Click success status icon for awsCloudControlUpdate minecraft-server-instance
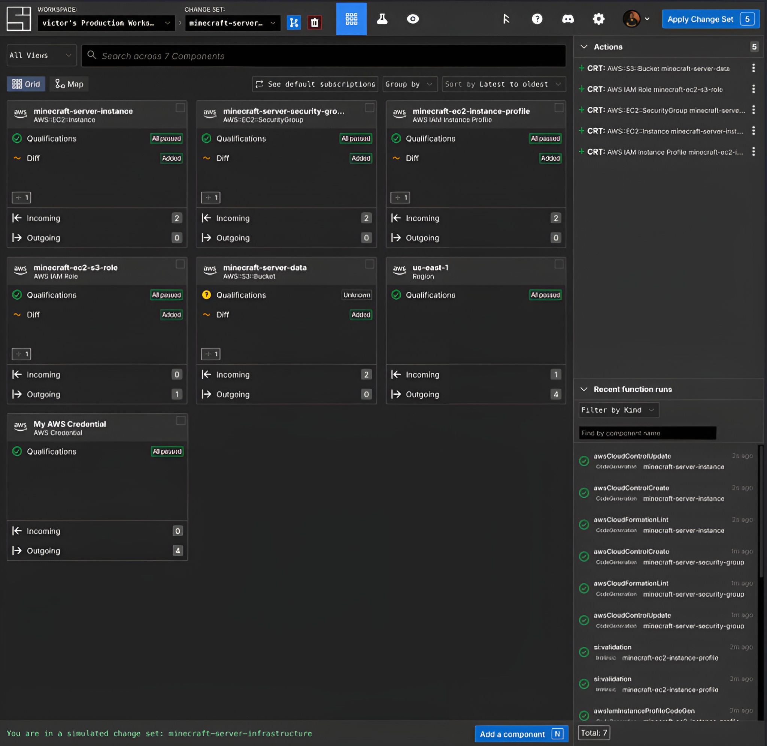The width and height of the screenshot is (767, 746). pos(584,461)
